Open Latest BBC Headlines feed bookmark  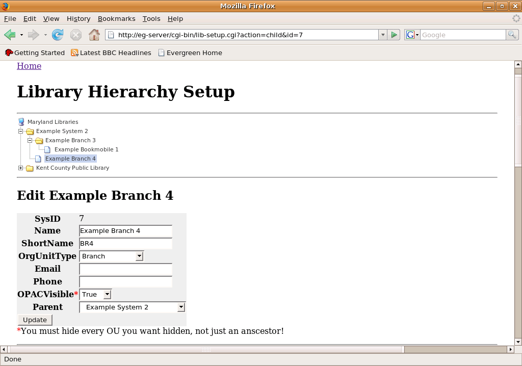coord(111,53)
